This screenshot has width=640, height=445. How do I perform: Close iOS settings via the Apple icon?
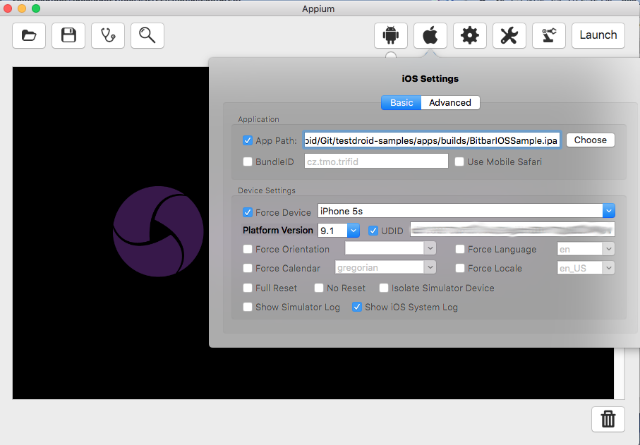[430, 36]
